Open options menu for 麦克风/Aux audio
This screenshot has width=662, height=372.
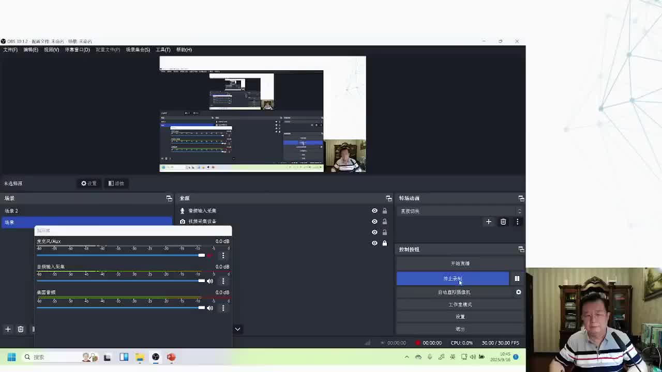(223, 255)
